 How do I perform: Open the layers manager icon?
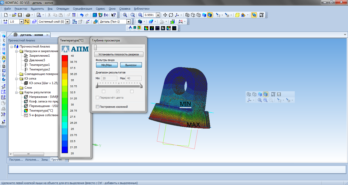[35, 22]
